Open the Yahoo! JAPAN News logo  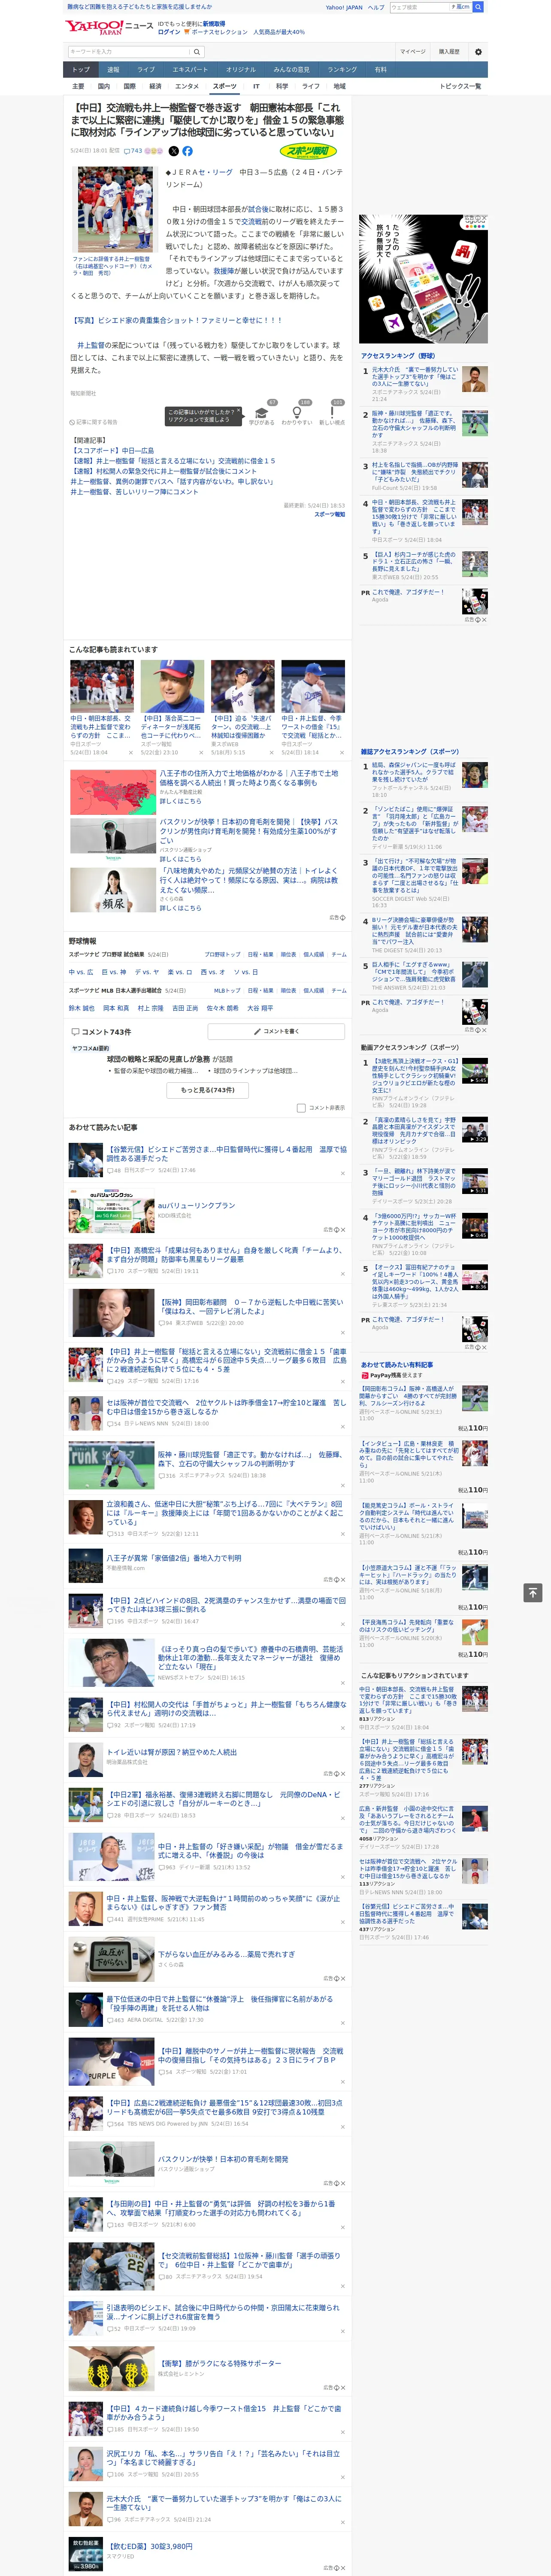[x=110, y=27]
